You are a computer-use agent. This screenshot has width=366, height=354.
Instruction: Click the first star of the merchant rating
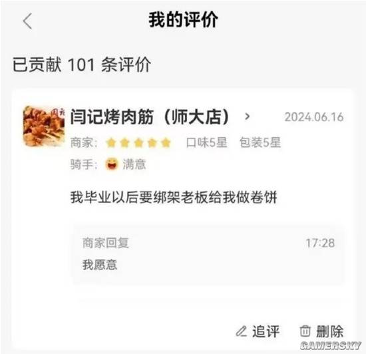[x=111, y=143]
